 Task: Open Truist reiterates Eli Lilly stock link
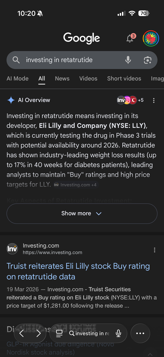tap(78, 271)
